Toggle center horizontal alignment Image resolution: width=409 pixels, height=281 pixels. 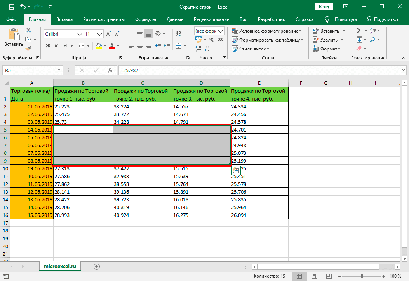pos(140,46)
